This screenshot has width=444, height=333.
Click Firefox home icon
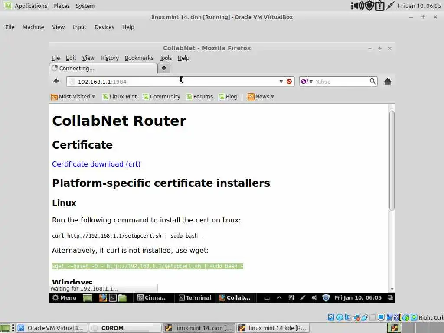tap(387, 82)
